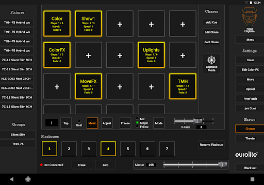The image size is (264, 185).
Task: Toggle Flashcue 2
Action: coord(69,149)
